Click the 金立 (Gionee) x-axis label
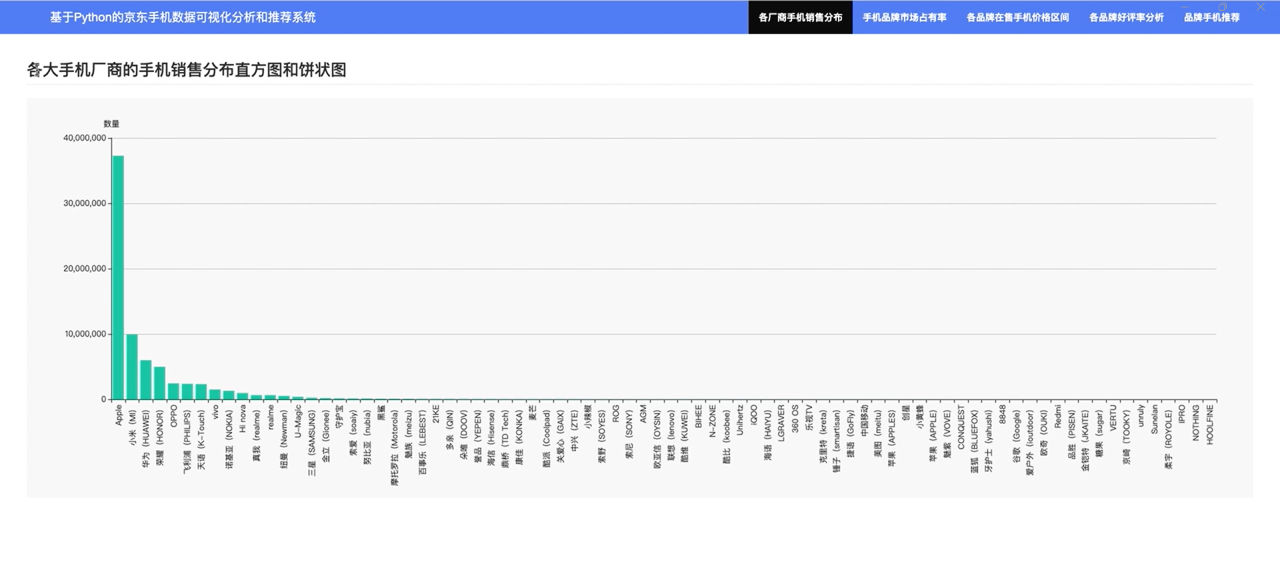This screenshot has height=568, width=1280. 325,435
